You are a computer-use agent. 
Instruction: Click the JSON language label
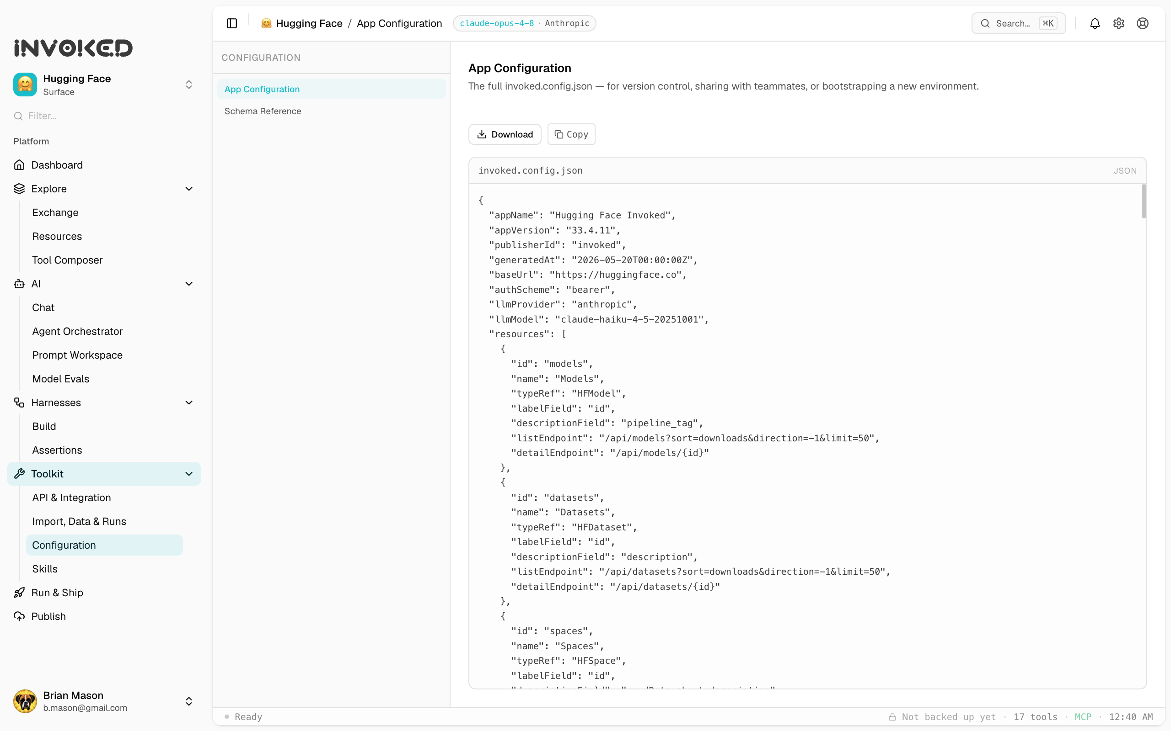1125,171
